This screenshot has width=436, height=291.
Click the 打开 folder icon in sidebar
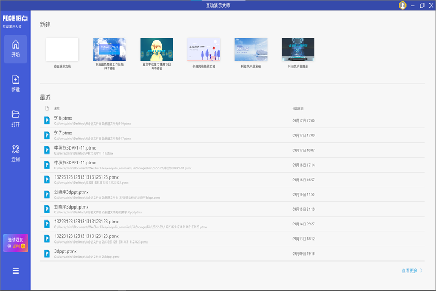(x=15, y=118)
